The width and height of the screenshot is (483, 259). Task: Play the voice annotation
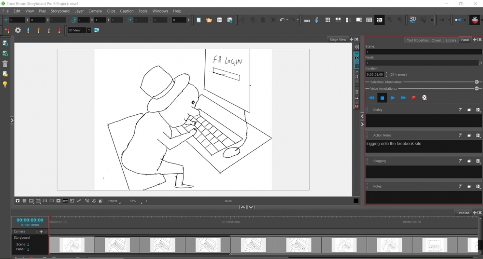click(393, 98)
